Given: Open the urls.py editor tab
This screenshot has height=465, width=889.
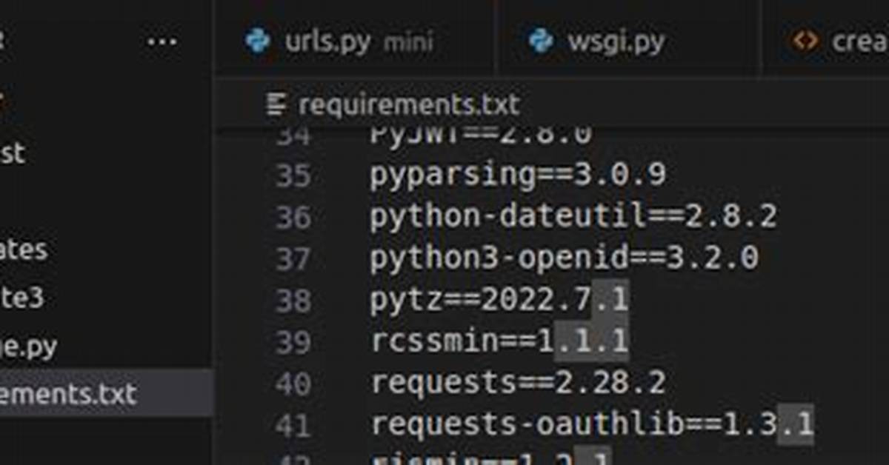Looking at the screenshot, I should click(354, 41).
